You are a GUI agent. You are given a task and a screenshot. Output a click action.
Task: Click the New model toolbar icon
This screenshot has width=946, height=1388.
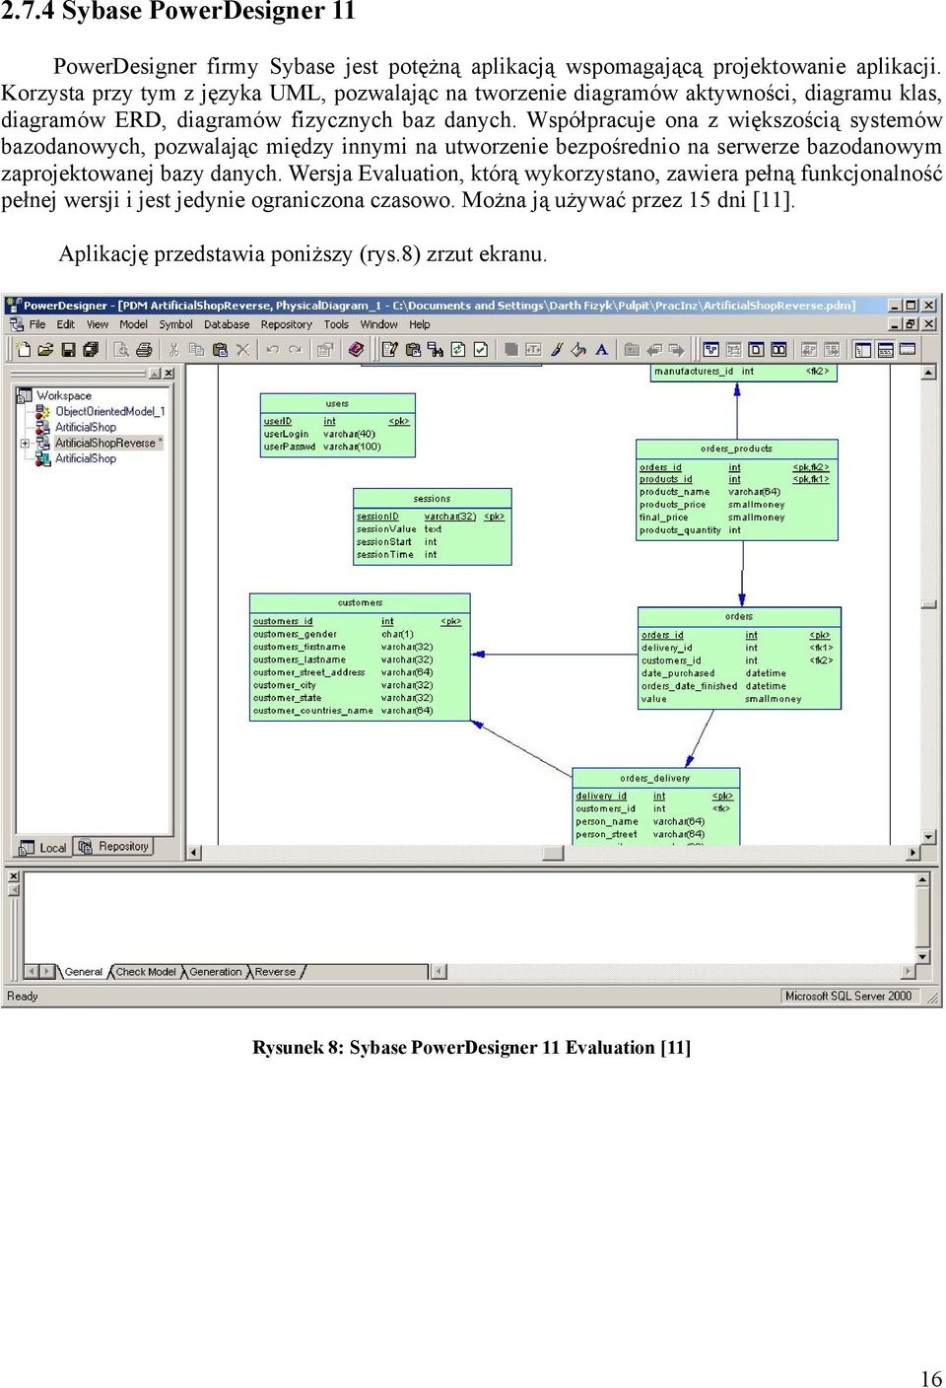pos(24,349)
